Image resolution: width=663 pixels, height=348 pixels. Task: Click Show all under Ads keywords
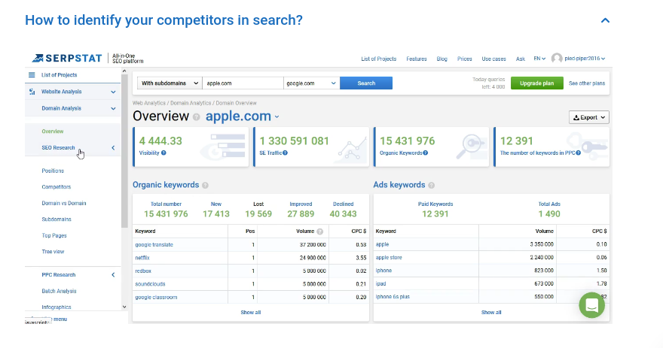click(491, 313)
